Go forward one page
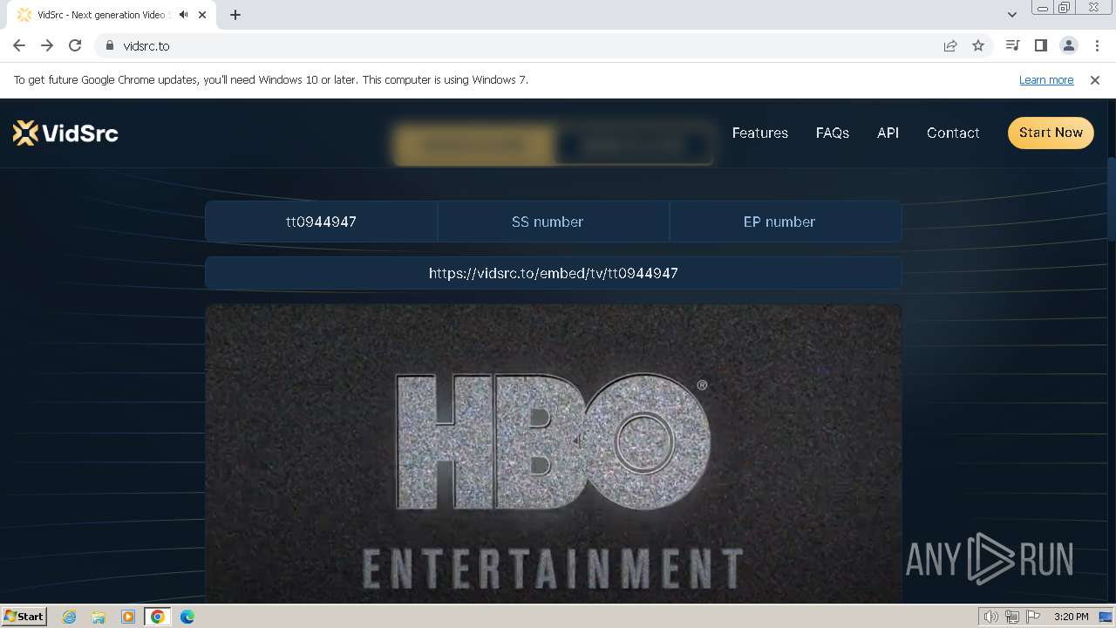This screenshot has width=1116, height=628. (x=47, y=45)
